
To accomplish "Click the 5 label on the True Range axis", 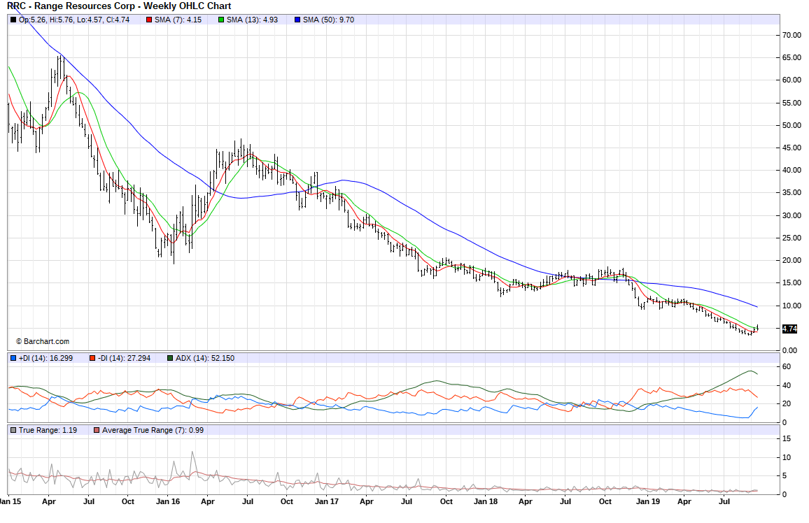I will pyautogui.click(x=785, y=476).
